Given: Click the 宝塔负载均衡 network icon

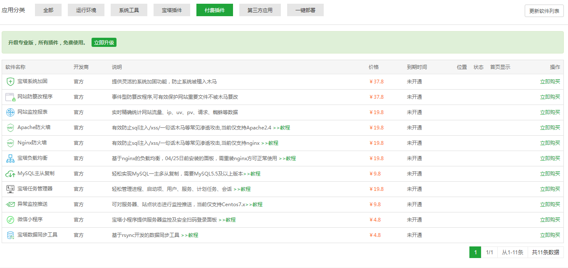Looking at the screenshot, I should click(x=10, y=158).
